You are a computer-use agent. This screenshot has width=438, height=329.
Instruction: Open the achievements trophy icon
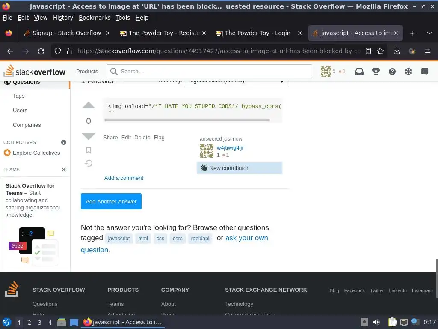coord(376,72)
